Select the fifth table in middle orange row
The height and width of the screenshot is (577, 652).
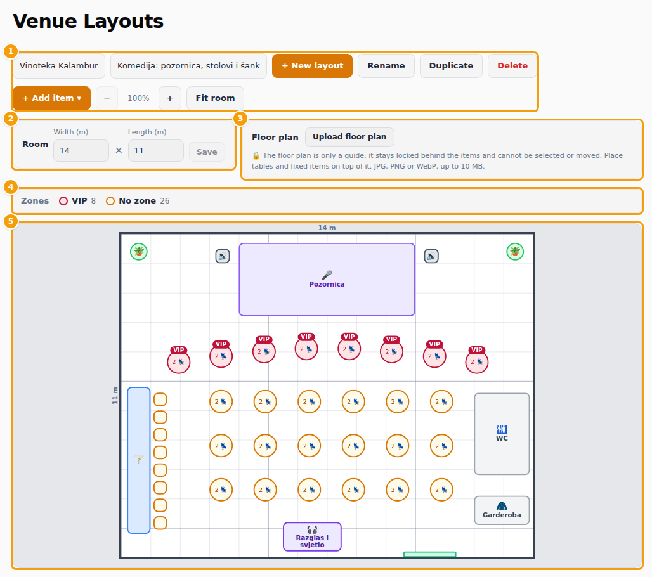pyautogui.click(x=398, y=446)
